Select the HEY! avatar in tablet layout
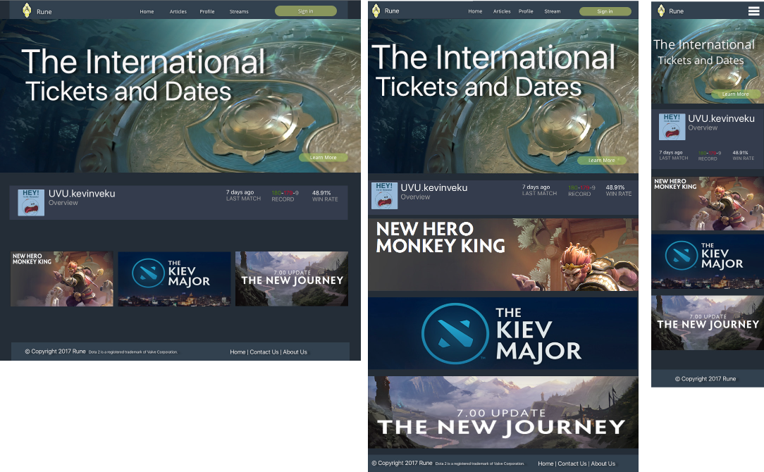Image resolution: width=764 pixels, height=472 pixels. (x=384, y=196)
